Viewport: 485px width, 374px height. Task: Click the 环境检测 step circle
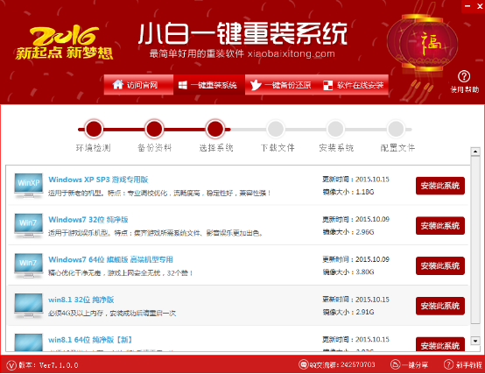pyautogui.click(x=94, y=129)
